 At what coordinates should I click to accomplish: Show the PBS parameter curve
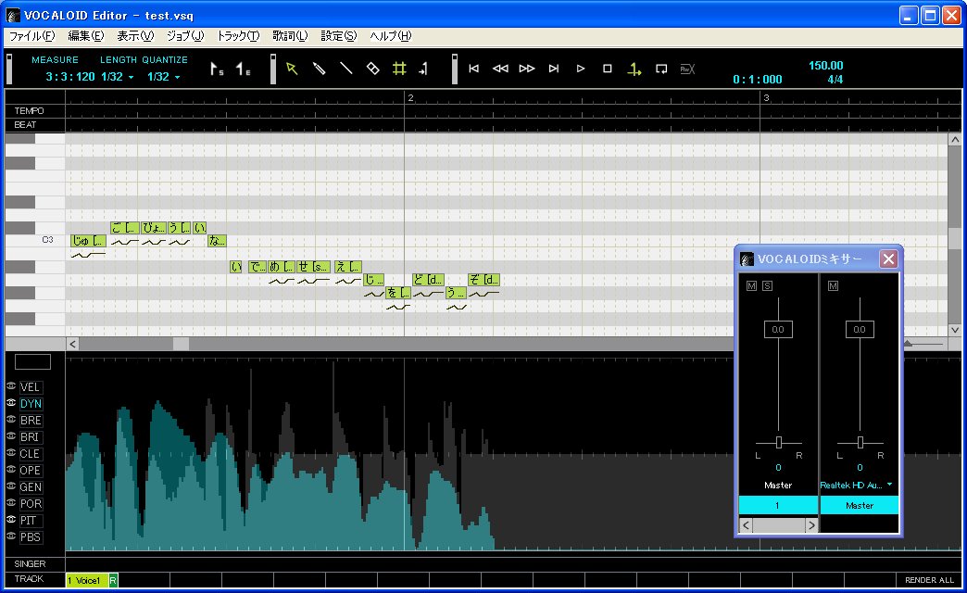click(x=31, y=536)
